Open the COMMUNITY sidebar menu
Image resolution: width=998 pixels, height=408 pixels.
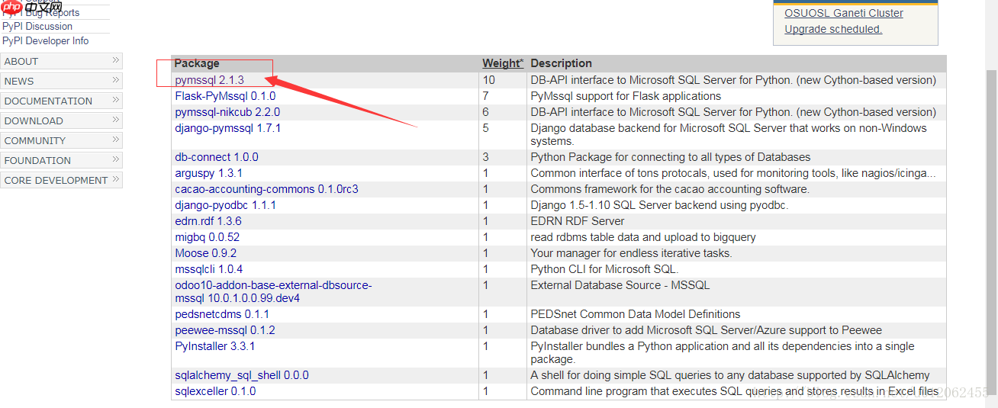61,140
